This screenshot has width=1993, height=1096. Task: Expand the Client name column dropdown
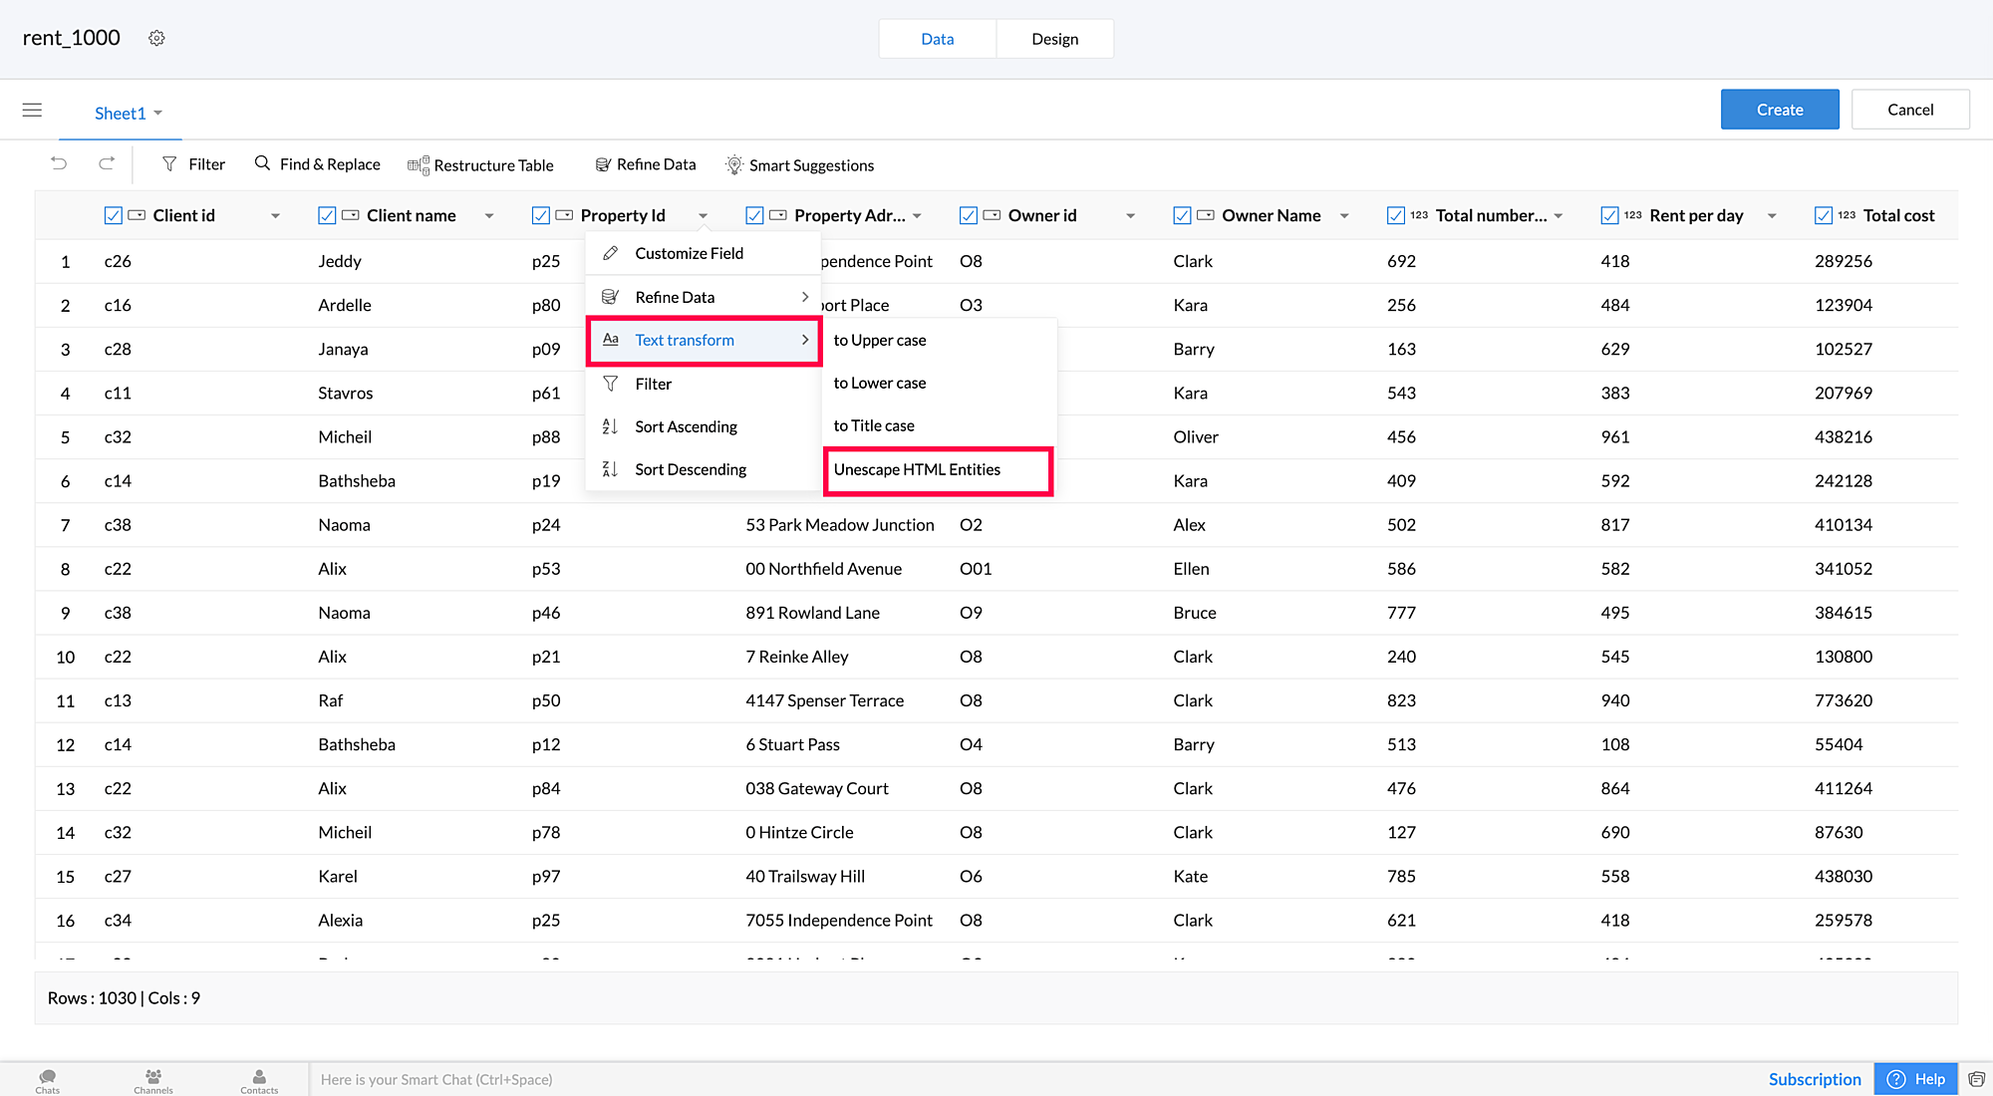(489, 216)
